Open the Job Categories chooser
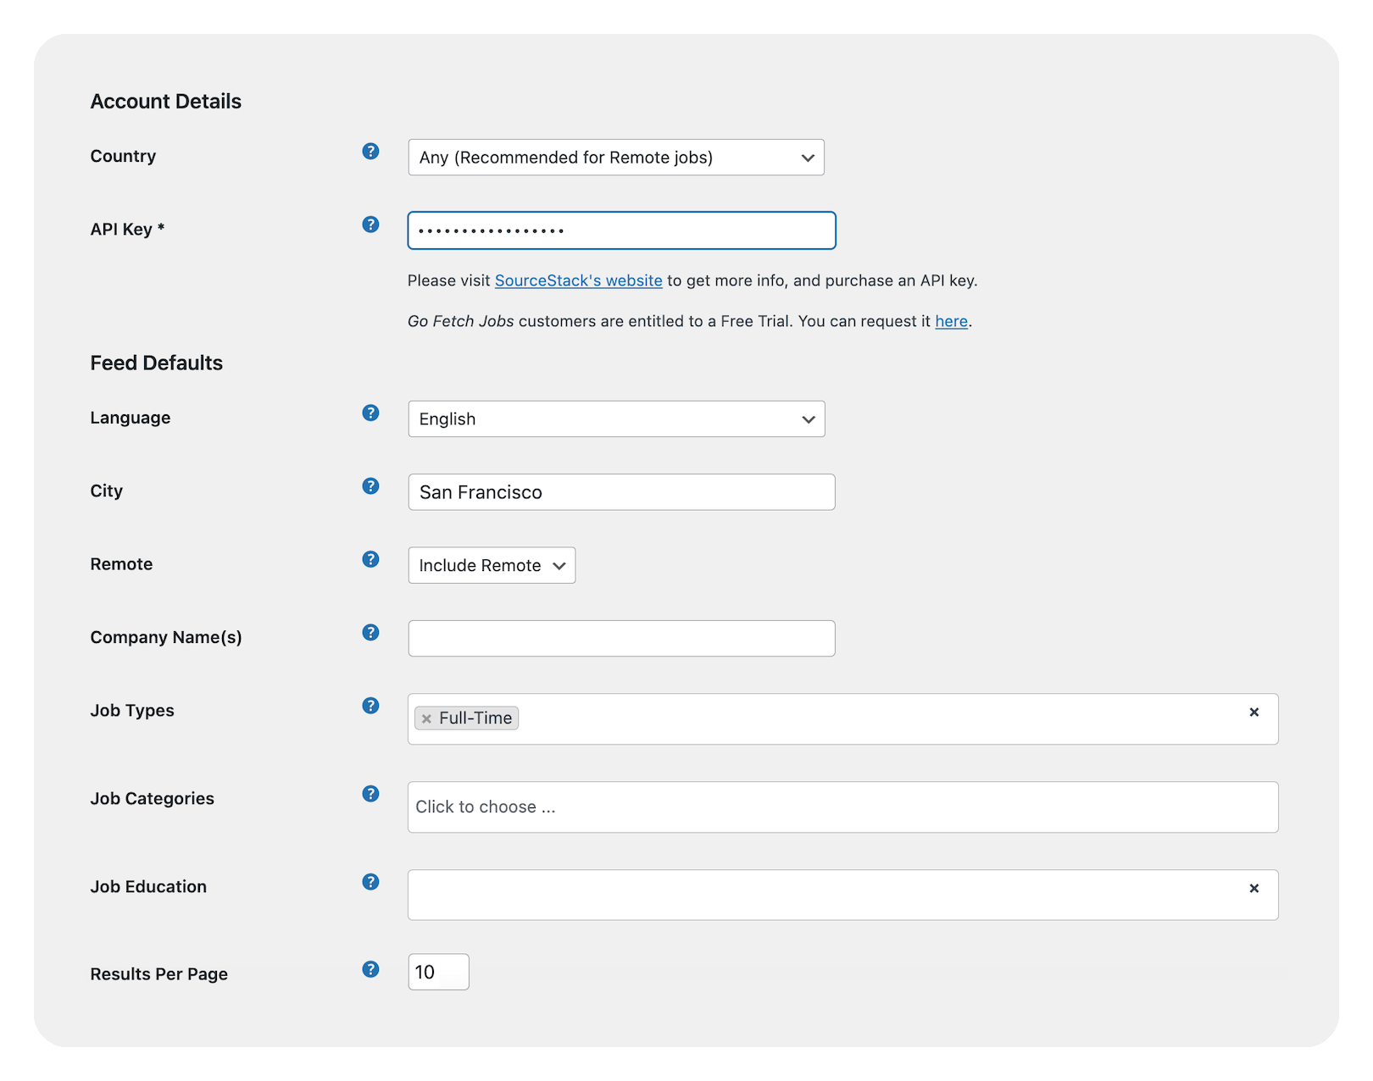 coord(842,807)
